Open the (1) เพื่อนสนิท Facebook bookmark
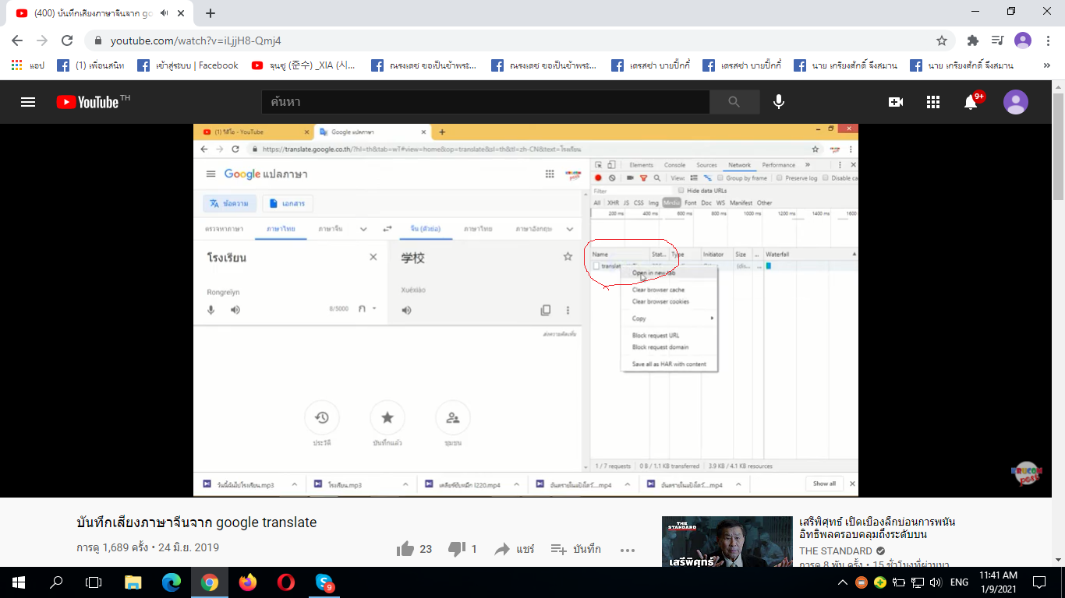Image resolution: width=1065 pixels, height=598 pixels. (90, 65)
